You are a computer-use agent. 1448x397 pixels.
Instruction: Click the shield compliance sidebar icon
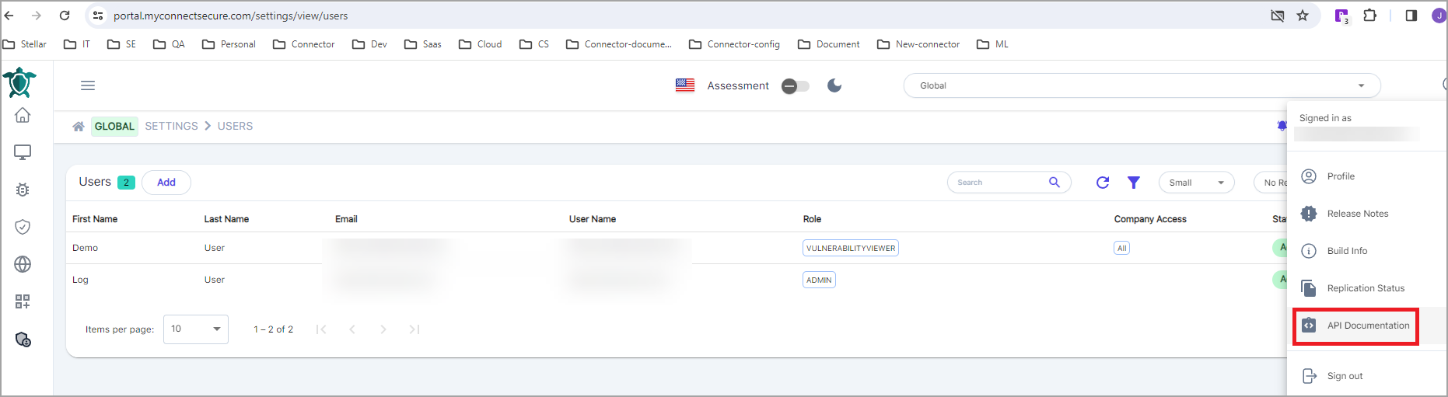[x=23, y=227]
